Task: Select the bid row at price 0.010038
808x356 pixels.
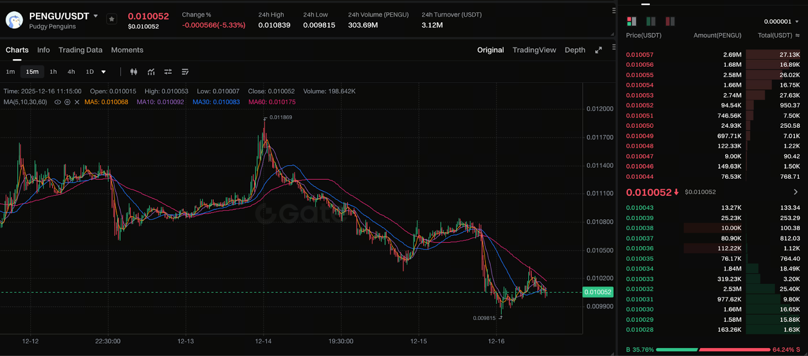Action: (713, 228)
